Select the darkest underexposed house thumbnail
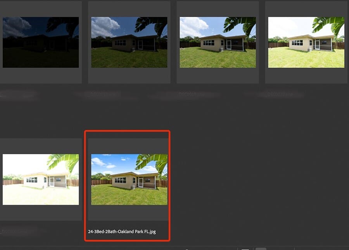The height and width of the screenshot is (250, 349). point(41,42)
